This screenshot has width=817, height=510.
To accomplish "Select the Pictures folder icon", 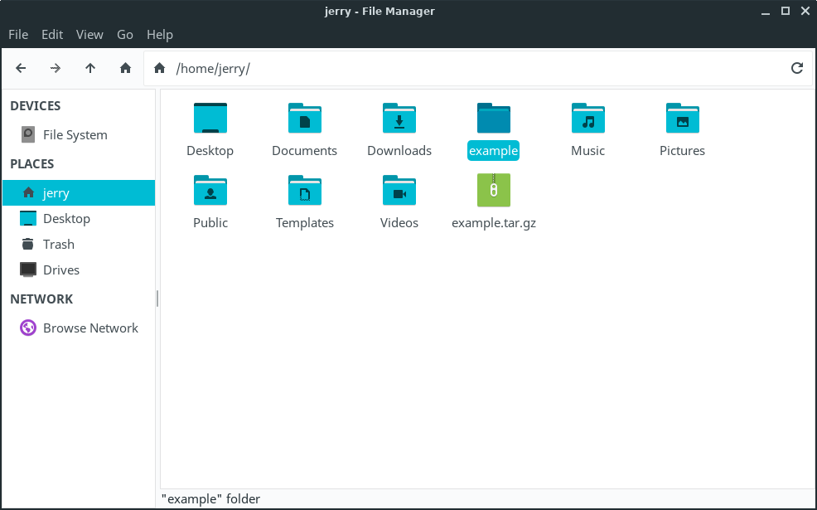I will tap(683, 119).
